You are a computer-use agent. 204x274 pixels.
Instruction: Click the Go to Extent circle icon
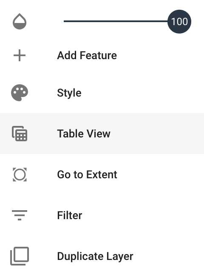[20, 174]
